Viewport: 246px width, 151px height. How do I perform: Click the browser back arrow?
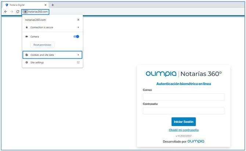pyautogui.click(x=6, y=12)
